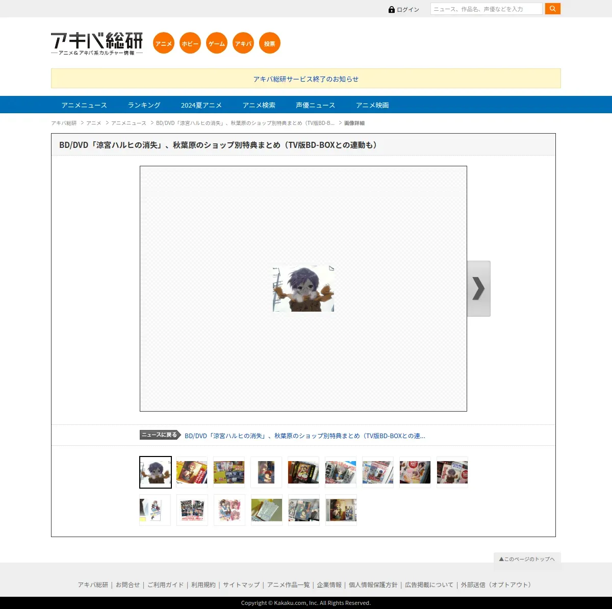Open the ゲーム orange circle category

(217, 43)
